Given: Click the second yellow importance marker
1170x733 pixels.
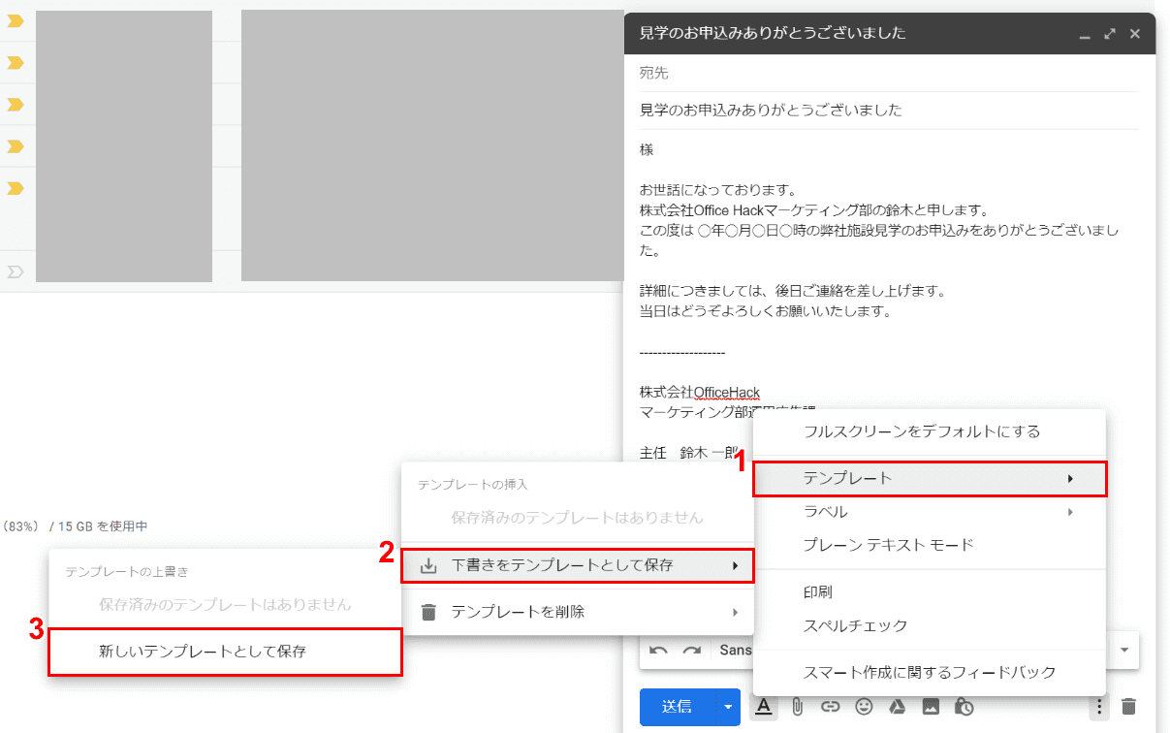Looking at the screenshot, I should pyautogui.click(x=16, y=62).
